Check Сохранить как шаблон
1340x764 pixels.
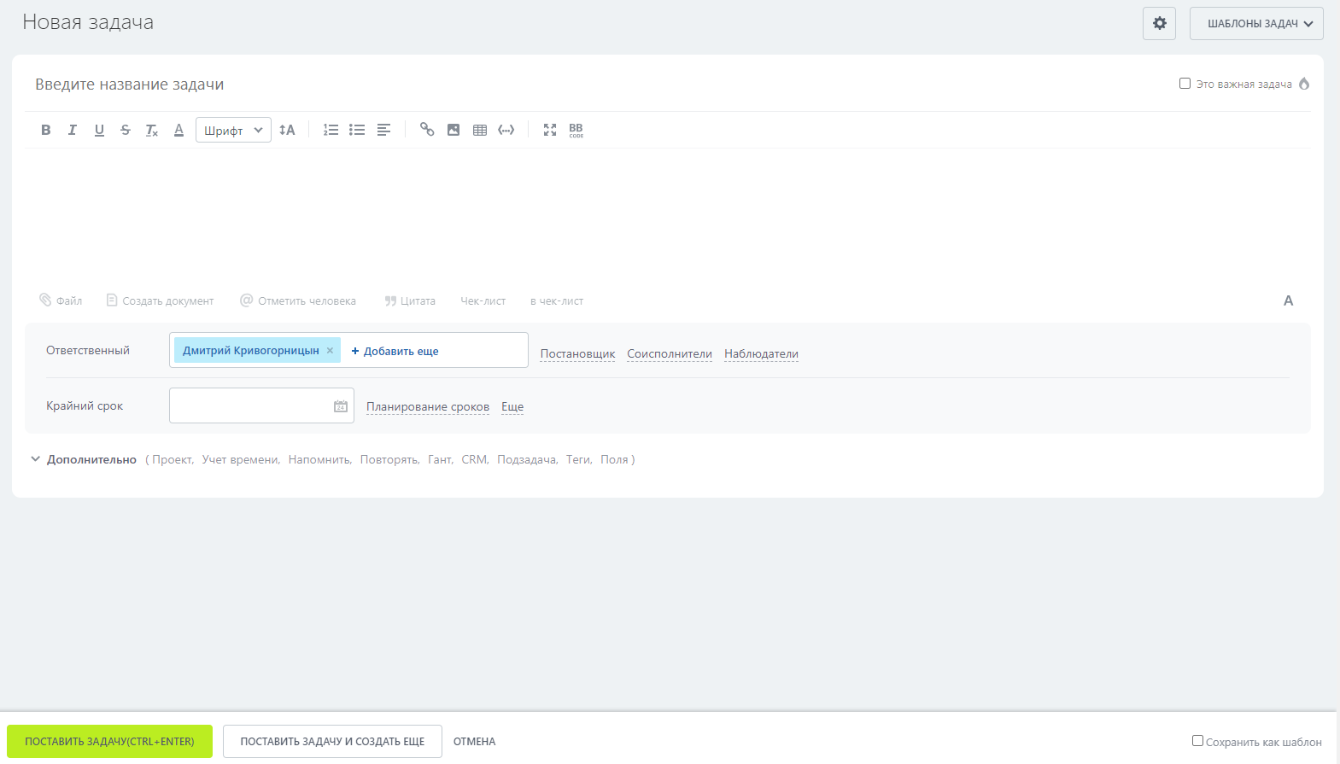[1197, 741]
